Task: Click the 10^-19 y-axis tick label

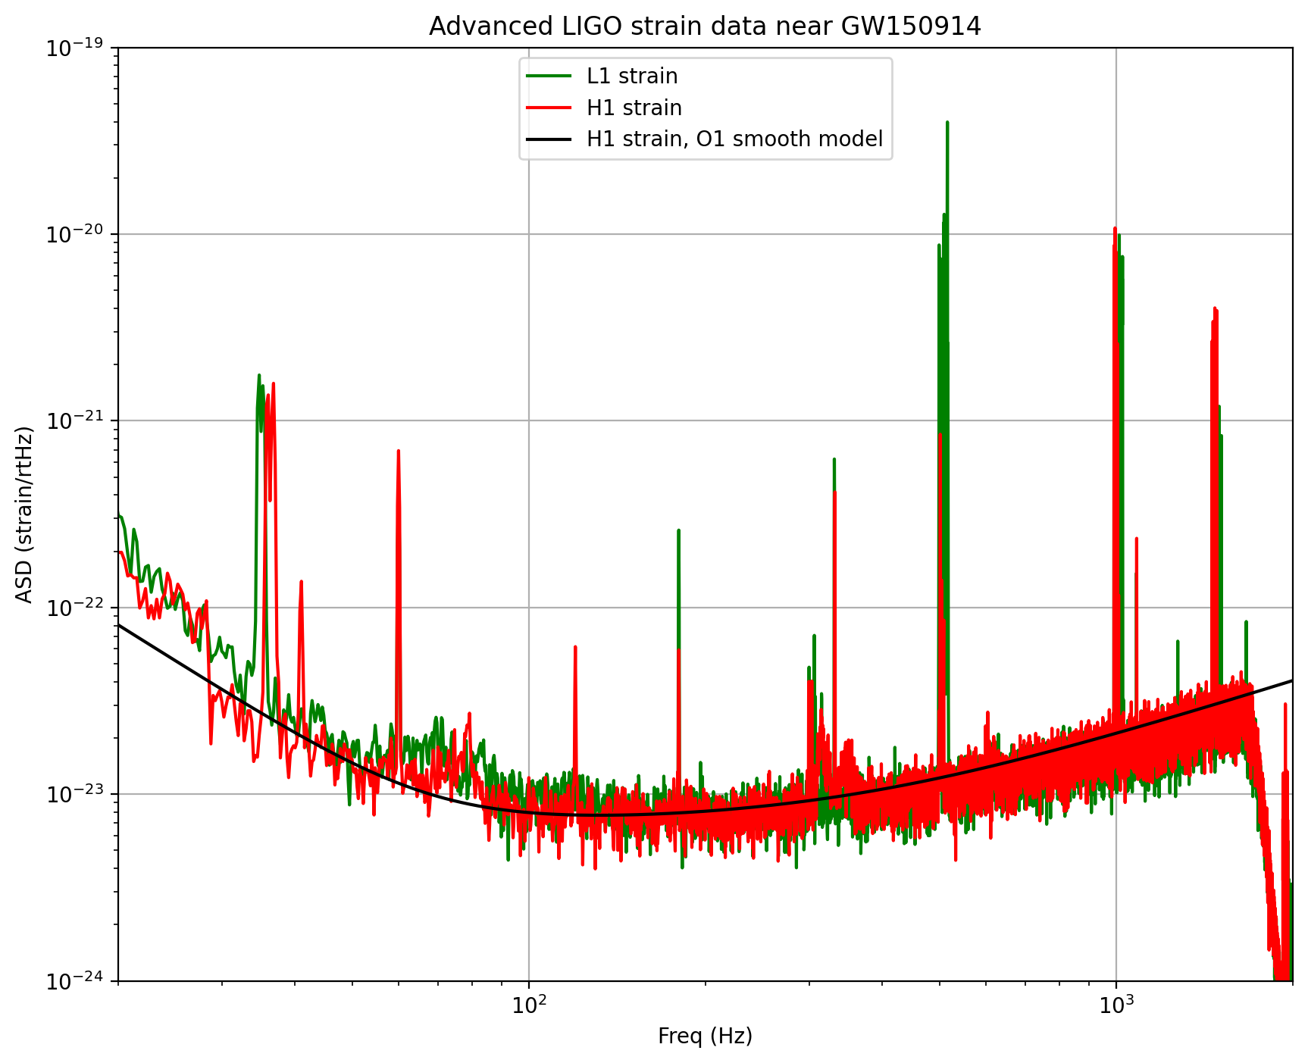Action: tap(78, 48)
